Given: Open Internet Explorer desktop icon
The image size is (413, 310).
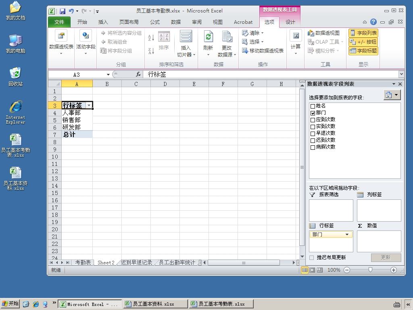Looking at the screenshot, I should point(16,112).
